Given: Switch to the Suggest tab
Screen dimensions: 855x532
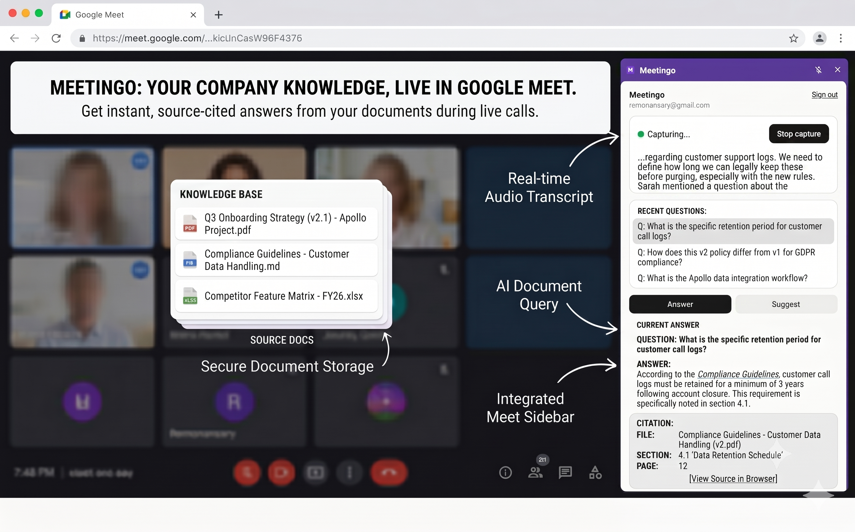Looking at the screenshot, I should click(x=786, y=304).
